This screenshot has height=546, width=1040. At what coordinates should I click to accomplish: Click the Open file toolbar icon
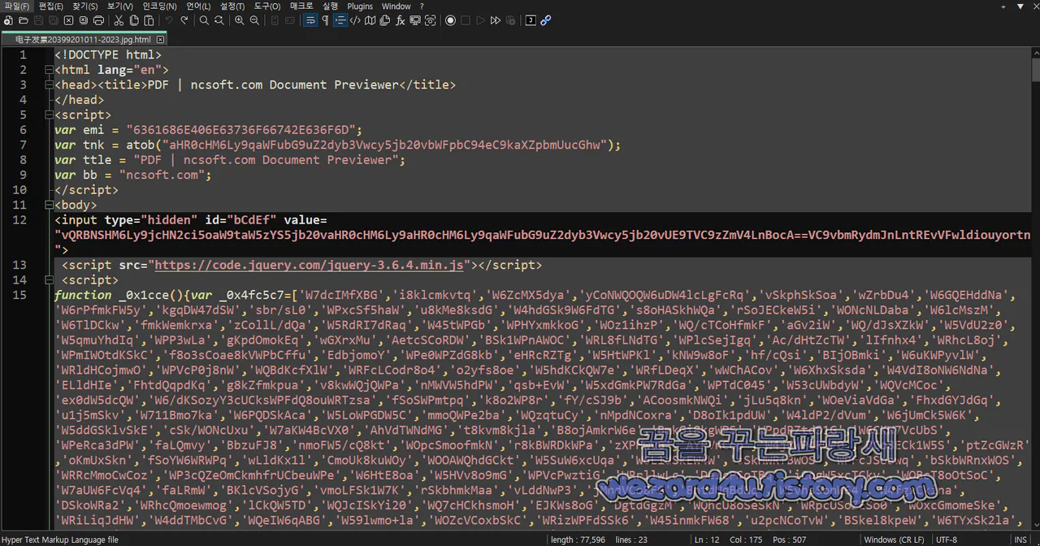23,20
